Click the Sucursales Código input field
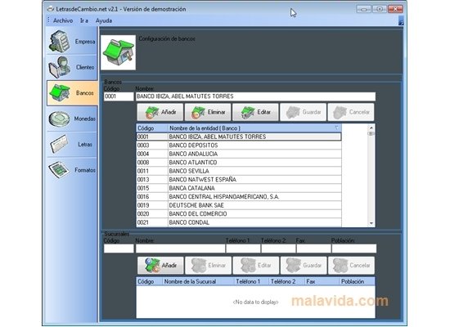450x327 pixels. [x=119, y=249]
